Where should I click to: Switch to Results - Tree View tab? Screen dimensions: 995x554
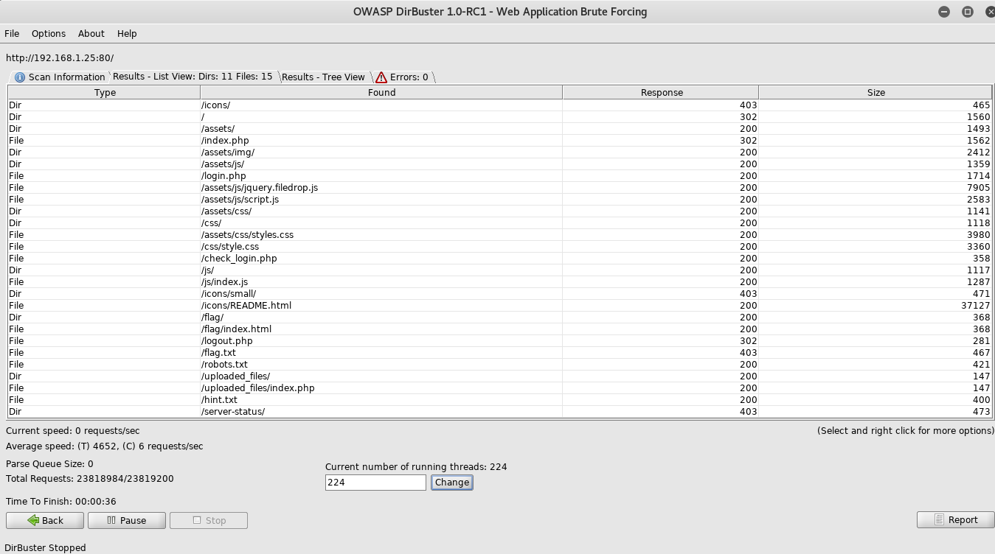coord(323,77)
